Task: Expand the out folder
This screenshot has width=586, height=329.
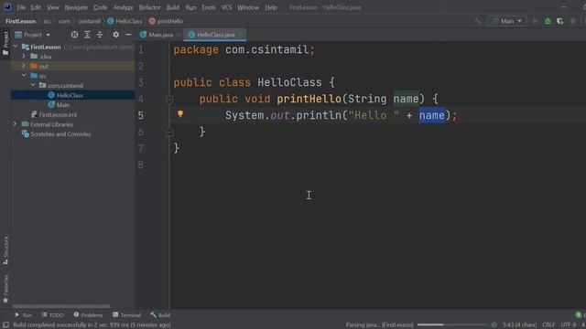Action: pos(24,66)
